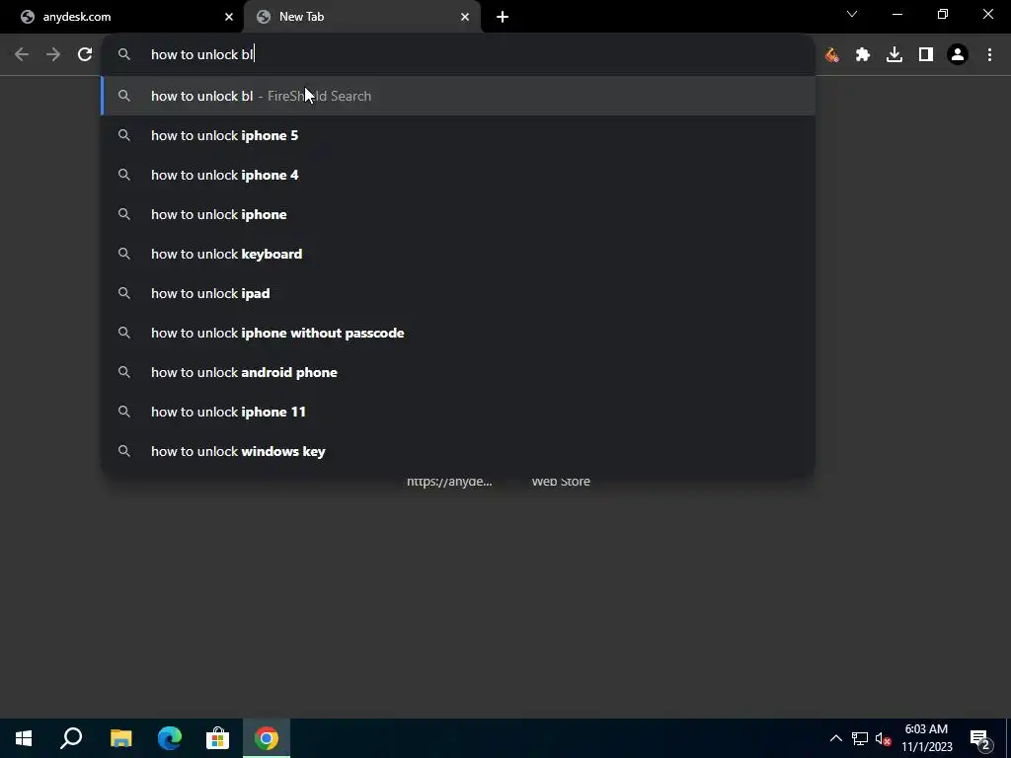Click the FireShield extension icon
Viewport: 1011px width, 758px height.
(831, 55)
